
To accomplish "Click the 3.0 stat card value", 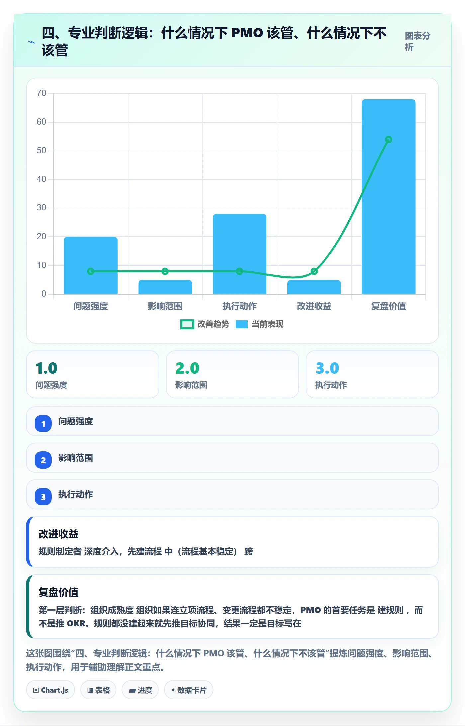I will tap(327, 368).
